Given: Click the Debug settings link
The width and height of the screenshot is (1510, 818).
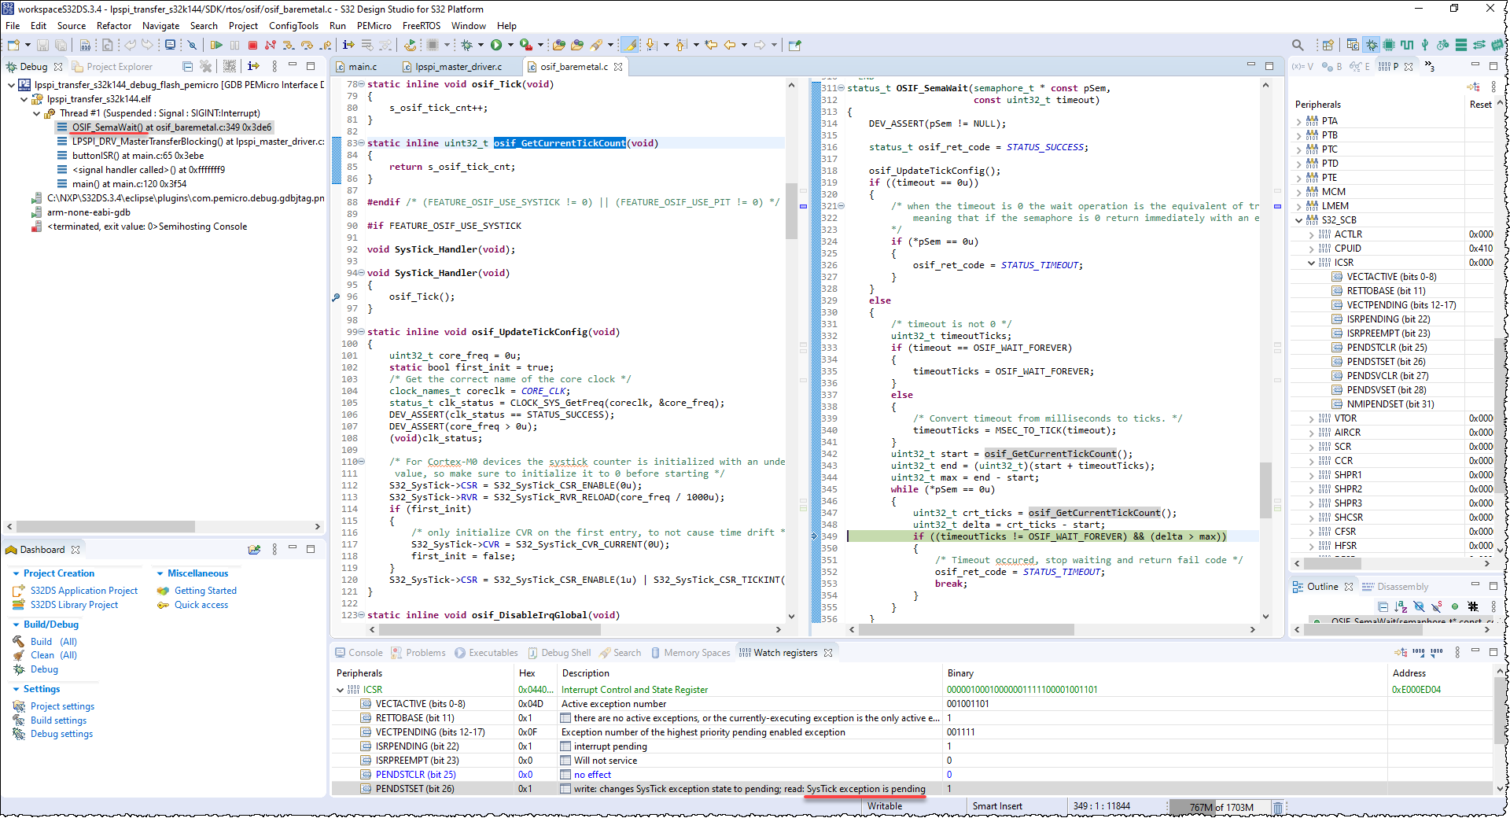Looking at the screenshot, I should click(61, 734).
